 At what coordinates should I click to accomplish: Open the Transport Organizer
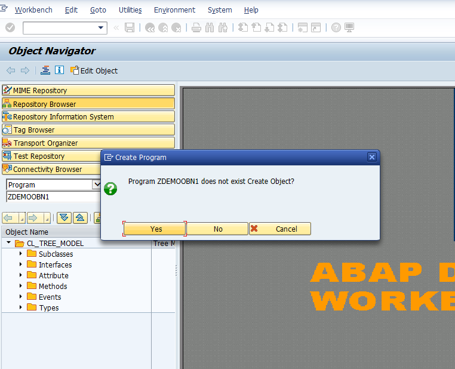88,143
